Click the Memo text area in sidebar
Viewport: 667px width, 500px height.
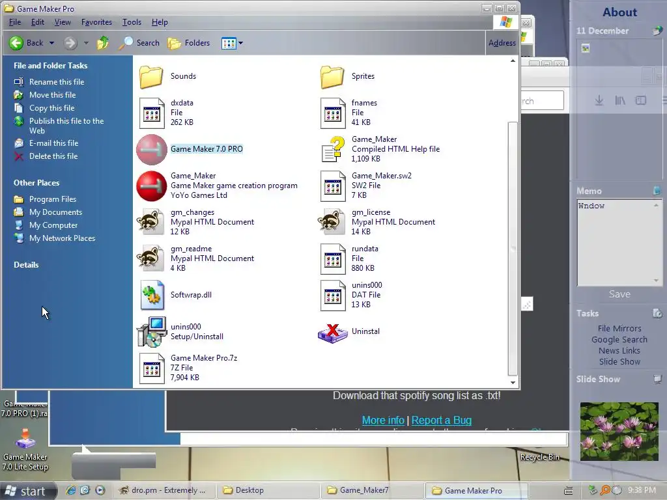616,243
